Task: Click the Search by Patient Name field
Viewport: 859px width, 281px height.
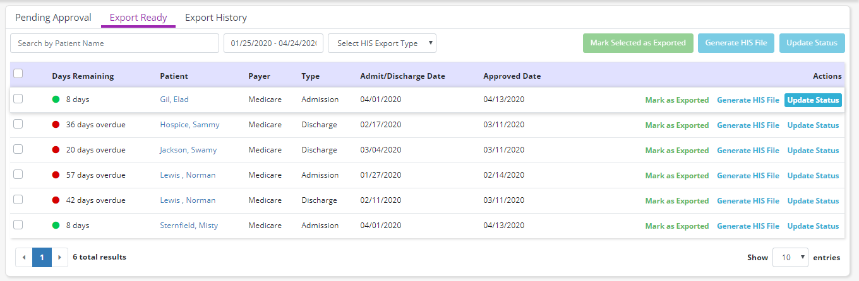Action: 114,43
